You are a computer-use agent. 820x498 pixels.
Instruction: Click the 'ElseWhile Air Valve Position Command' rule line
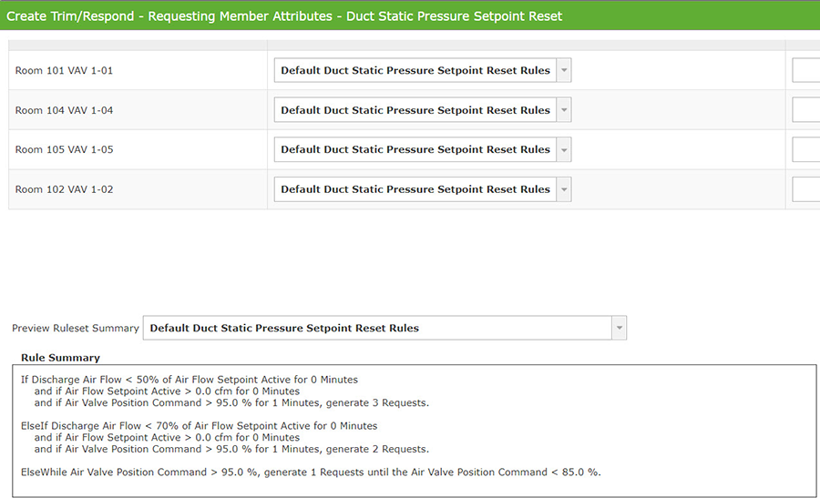pyautogui.click(x=311, y=472)
